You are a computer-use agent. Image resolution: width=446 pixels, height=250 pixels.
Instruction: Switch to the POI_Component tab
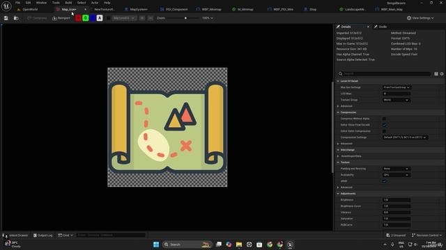click(x=176, y=9)
